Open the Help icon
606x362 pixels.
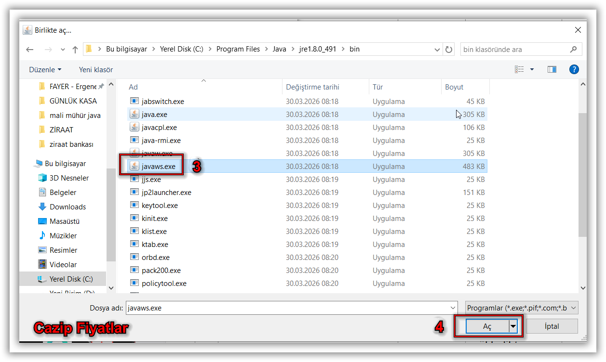[574, 69]
